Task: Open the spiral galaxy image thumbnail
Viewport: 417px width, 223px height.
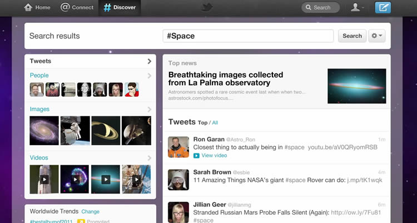Action: point(44,131)
